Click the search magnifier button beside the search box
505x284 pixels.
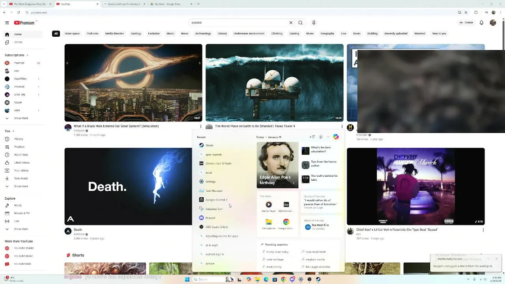click(x=300, y=23)
